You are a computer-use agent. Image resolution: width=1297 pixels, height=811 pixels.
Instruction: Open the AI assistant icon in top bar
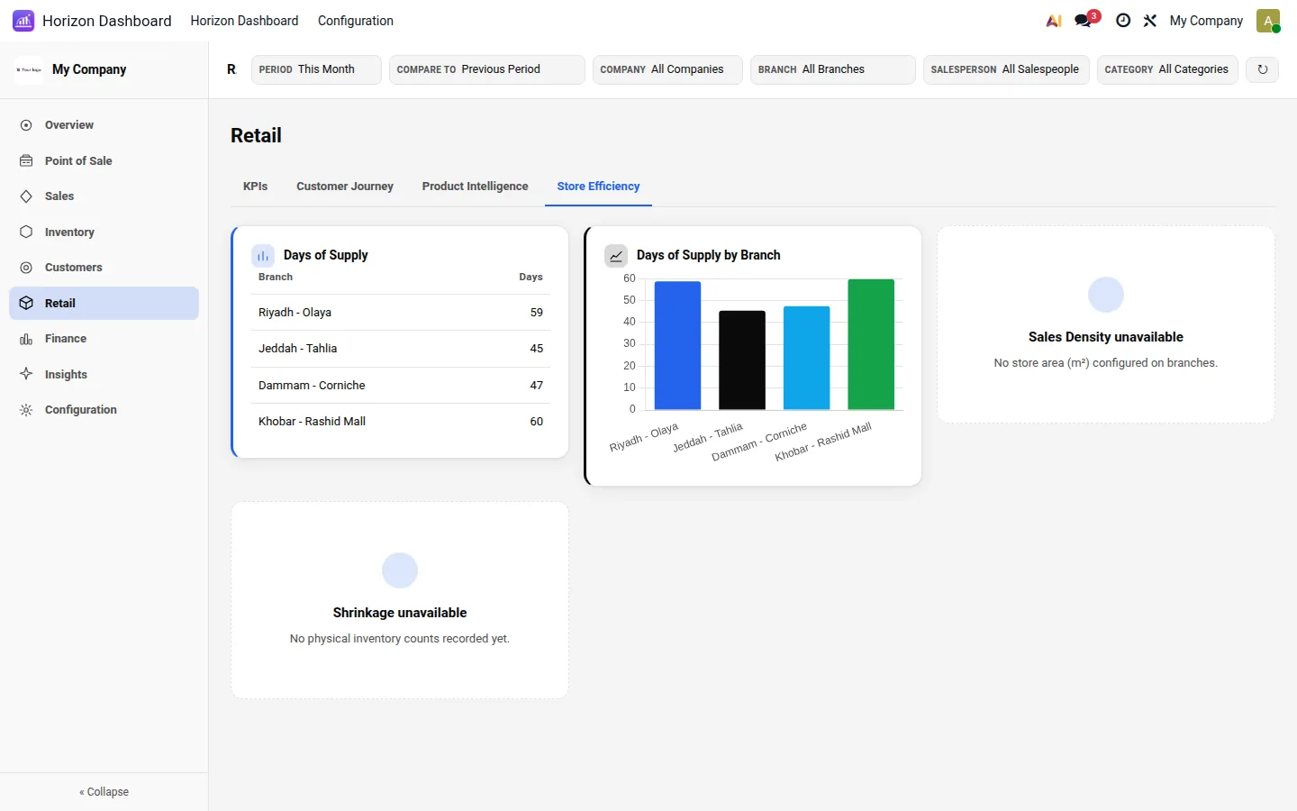1053,21
